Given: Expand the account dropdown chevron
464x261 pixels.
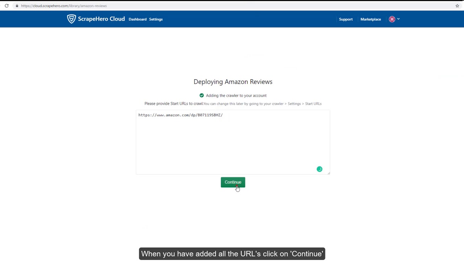Looking at the screenshot, I should click(398, 19).
